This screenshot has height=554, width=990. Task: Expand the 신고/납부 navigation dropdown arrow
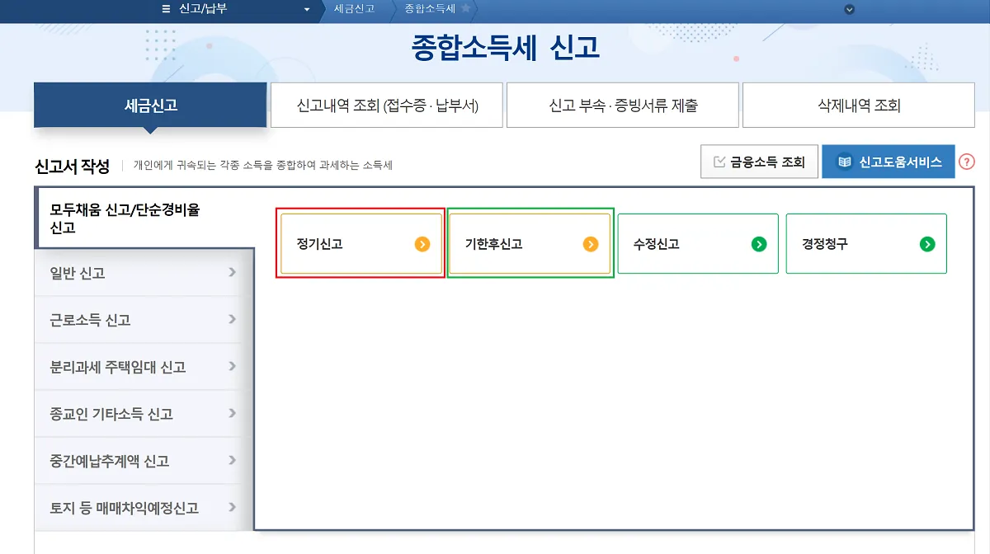(x=305, y=10)
